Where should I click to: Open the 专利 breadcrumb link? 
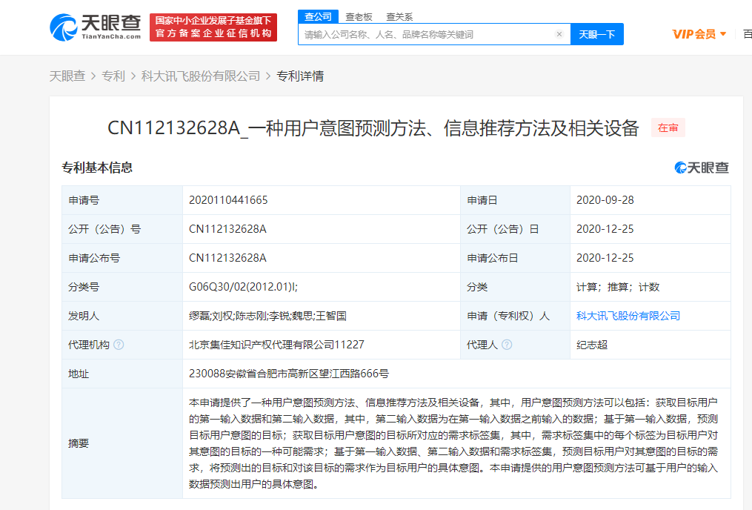pyautogui.click(x=113, y=76)
